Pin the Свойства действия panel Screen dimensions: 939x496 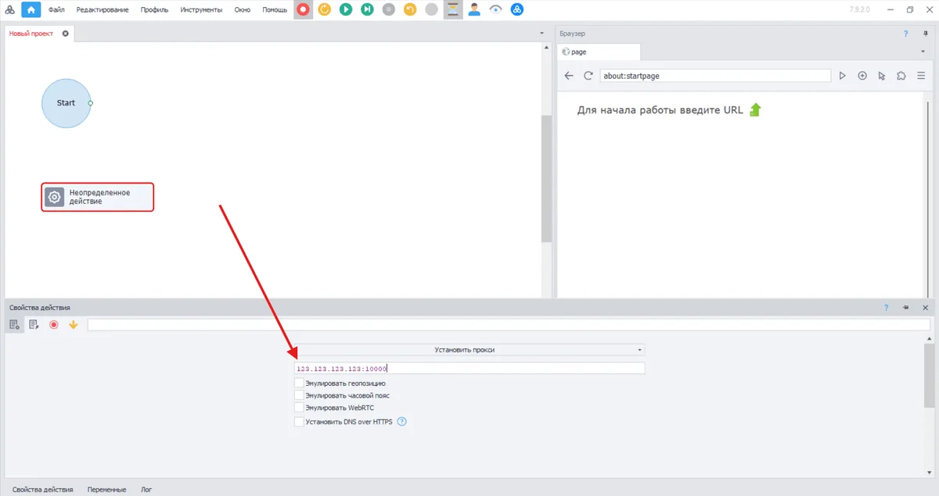tap(906, 308)
